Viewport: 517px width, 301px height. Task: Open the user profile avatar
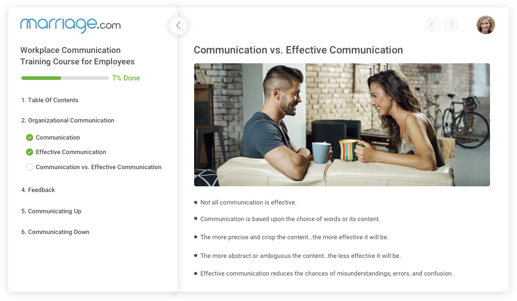(x=485, y=25)
